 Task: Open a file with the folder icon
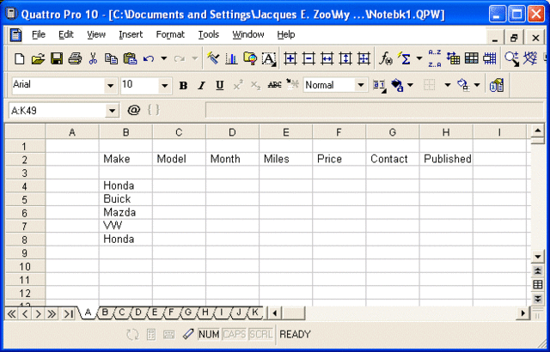[38, 58]
